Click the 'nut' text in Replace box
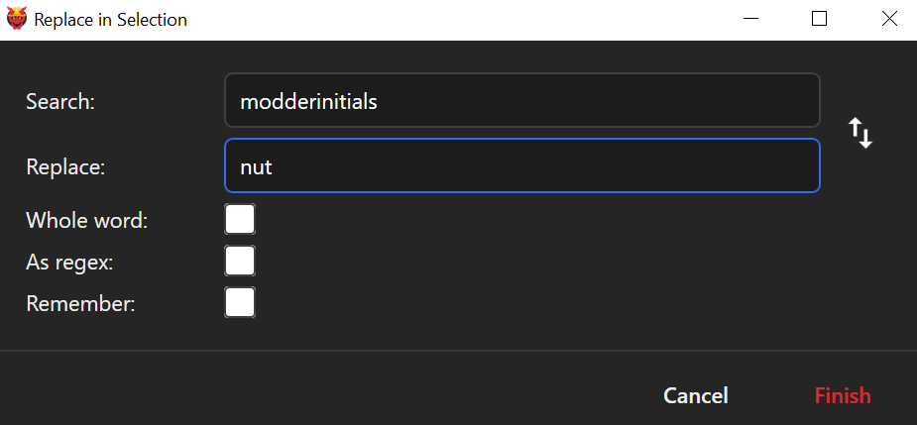 pos(256,166)
